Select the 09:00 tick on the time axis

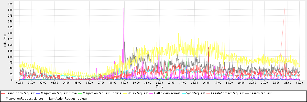coord(124,83)
